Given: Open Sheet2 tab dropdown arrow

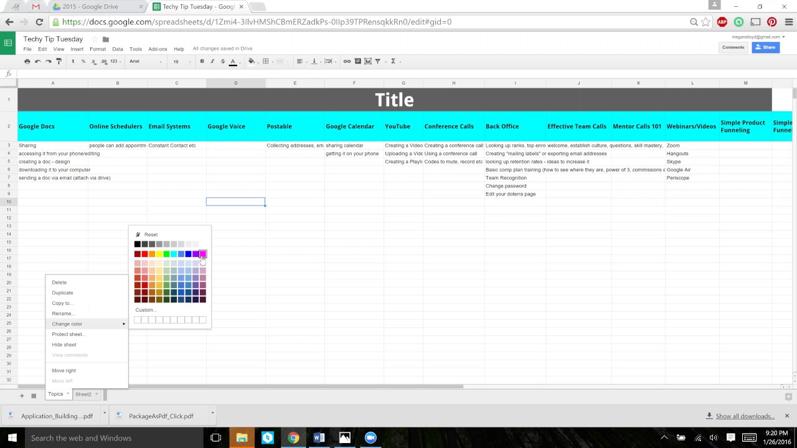Looking at the screenshot, I should [98, 394].
